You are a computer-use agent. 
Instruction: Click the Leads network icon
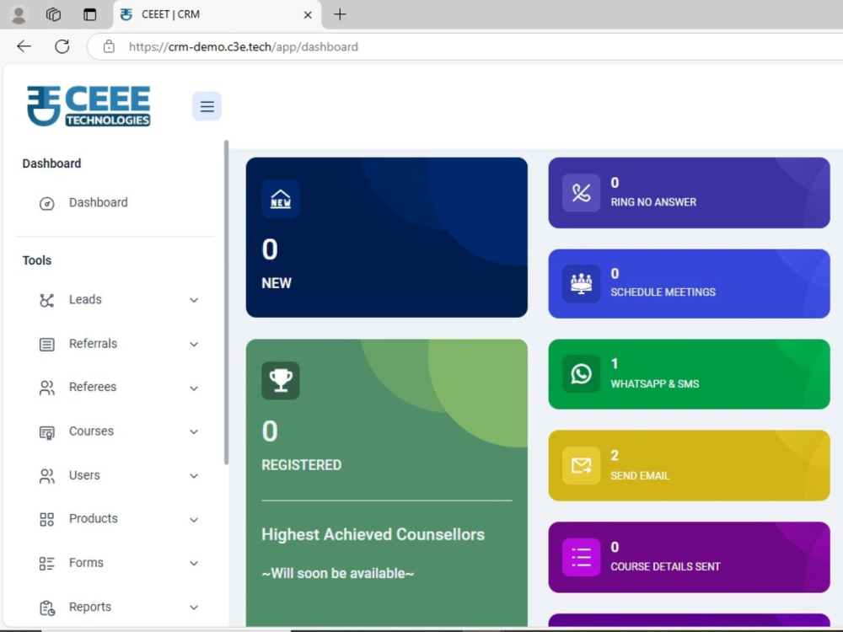(46, 301)
